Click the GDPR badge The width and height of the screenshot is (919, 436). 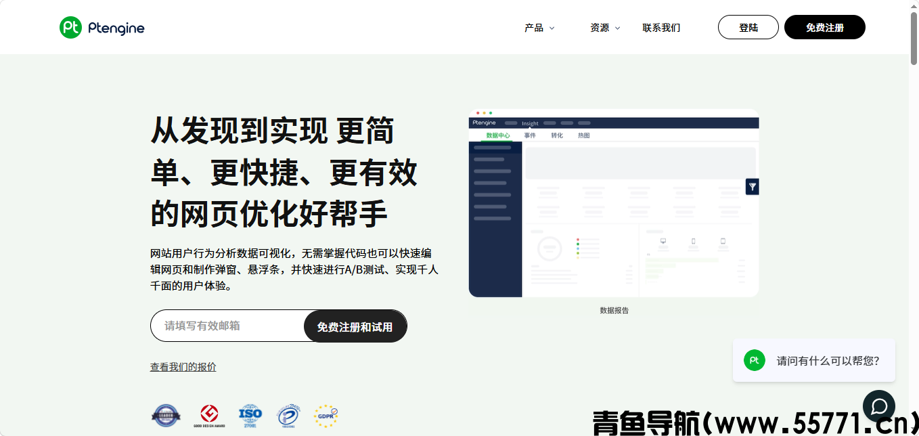pyautogui.click(x=326, y=415)
